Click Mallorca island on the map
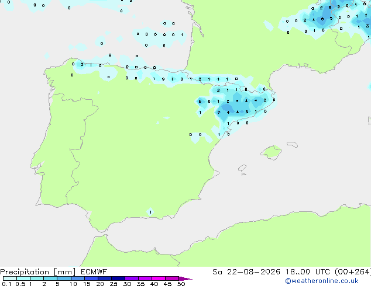This screenshot has width=371, height=286. pos(272,152)
